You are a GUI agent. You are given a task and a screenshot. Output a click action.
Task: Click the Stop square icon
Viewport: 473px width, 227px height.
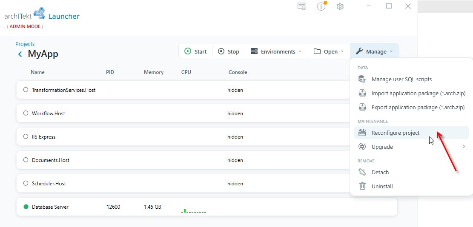(x=221, y=51)
